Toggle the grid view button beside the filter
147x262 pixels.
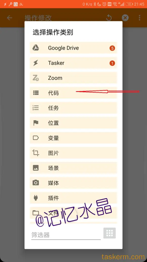click(x=109, y=233)
